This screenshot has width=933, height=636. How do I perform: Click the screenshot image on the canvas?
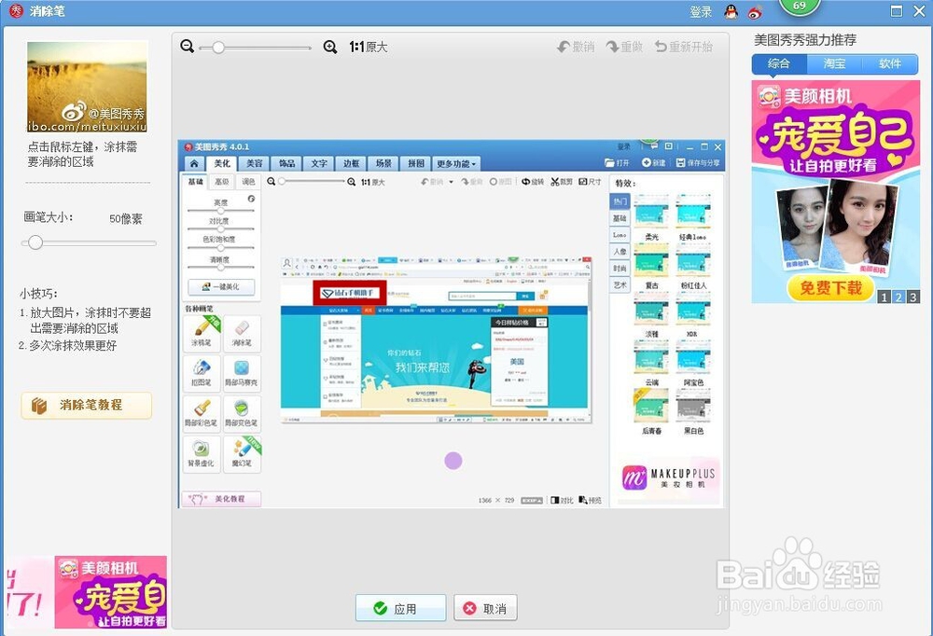tap(451, 325)
